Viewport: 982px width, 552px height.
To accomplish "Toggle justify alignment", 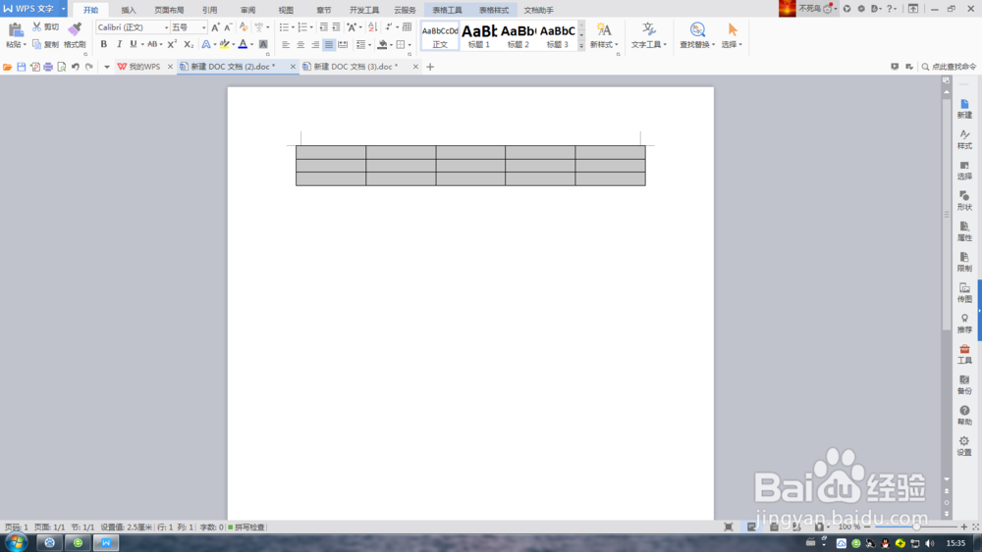I will coord(329,44).
